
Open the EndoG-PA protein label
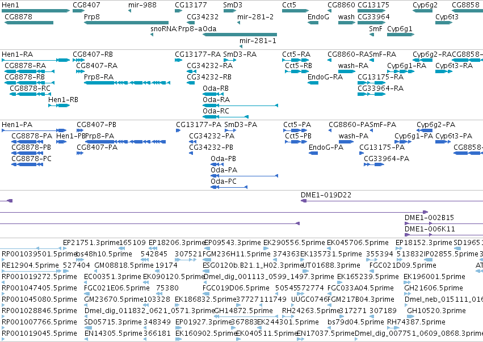[326, 147]
